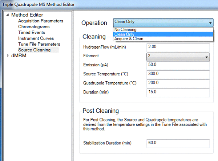218x161 pixels.
Task: Select Source Cleaning tree item
Action: [x=34, y=50]
